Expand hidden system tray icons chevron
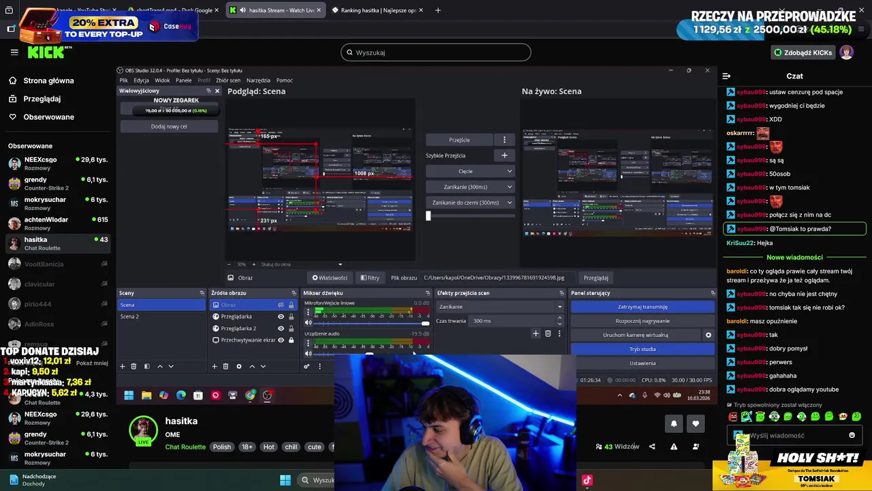Viewport: 872px width, 491px height. pos(619,395)
